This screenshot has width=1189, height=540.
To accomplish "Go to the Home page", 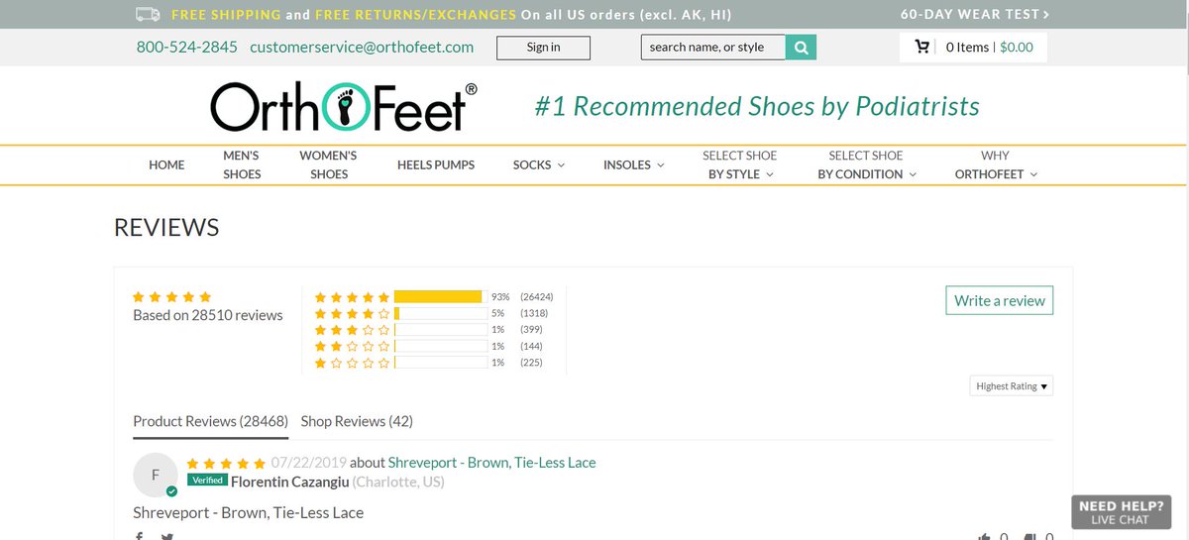I will coord(166,164).
